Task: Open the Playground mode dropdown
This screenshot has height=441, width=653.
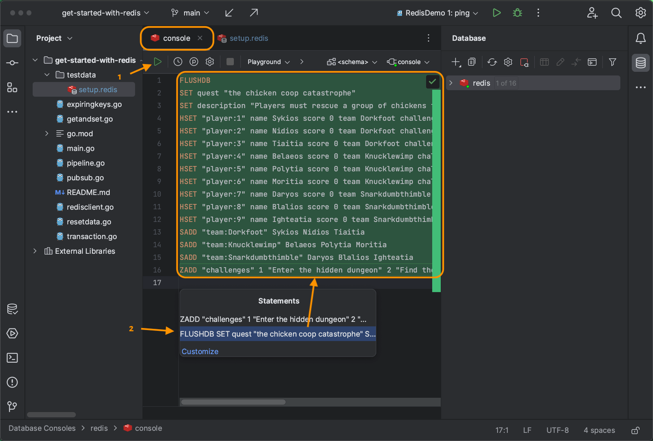Action: (269, 62)
